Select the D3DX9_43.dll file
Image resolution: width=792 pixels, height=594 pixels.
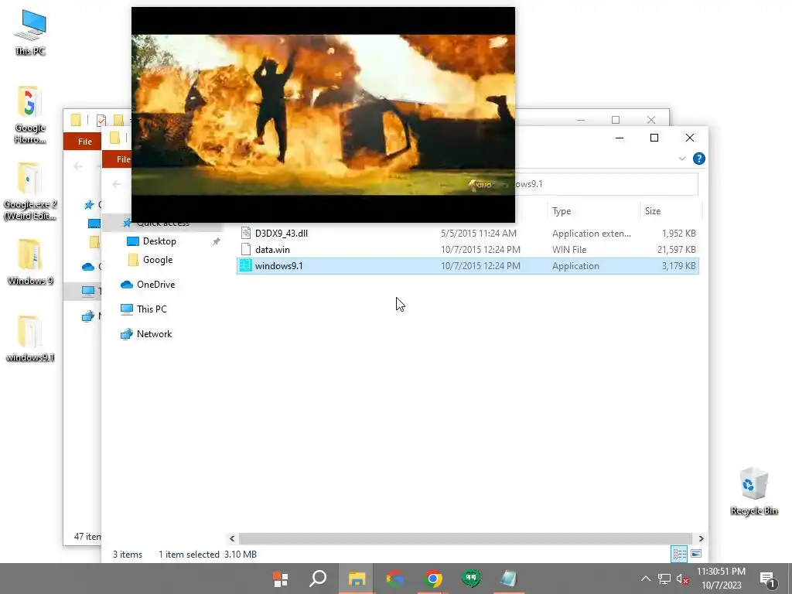point(468,234)
